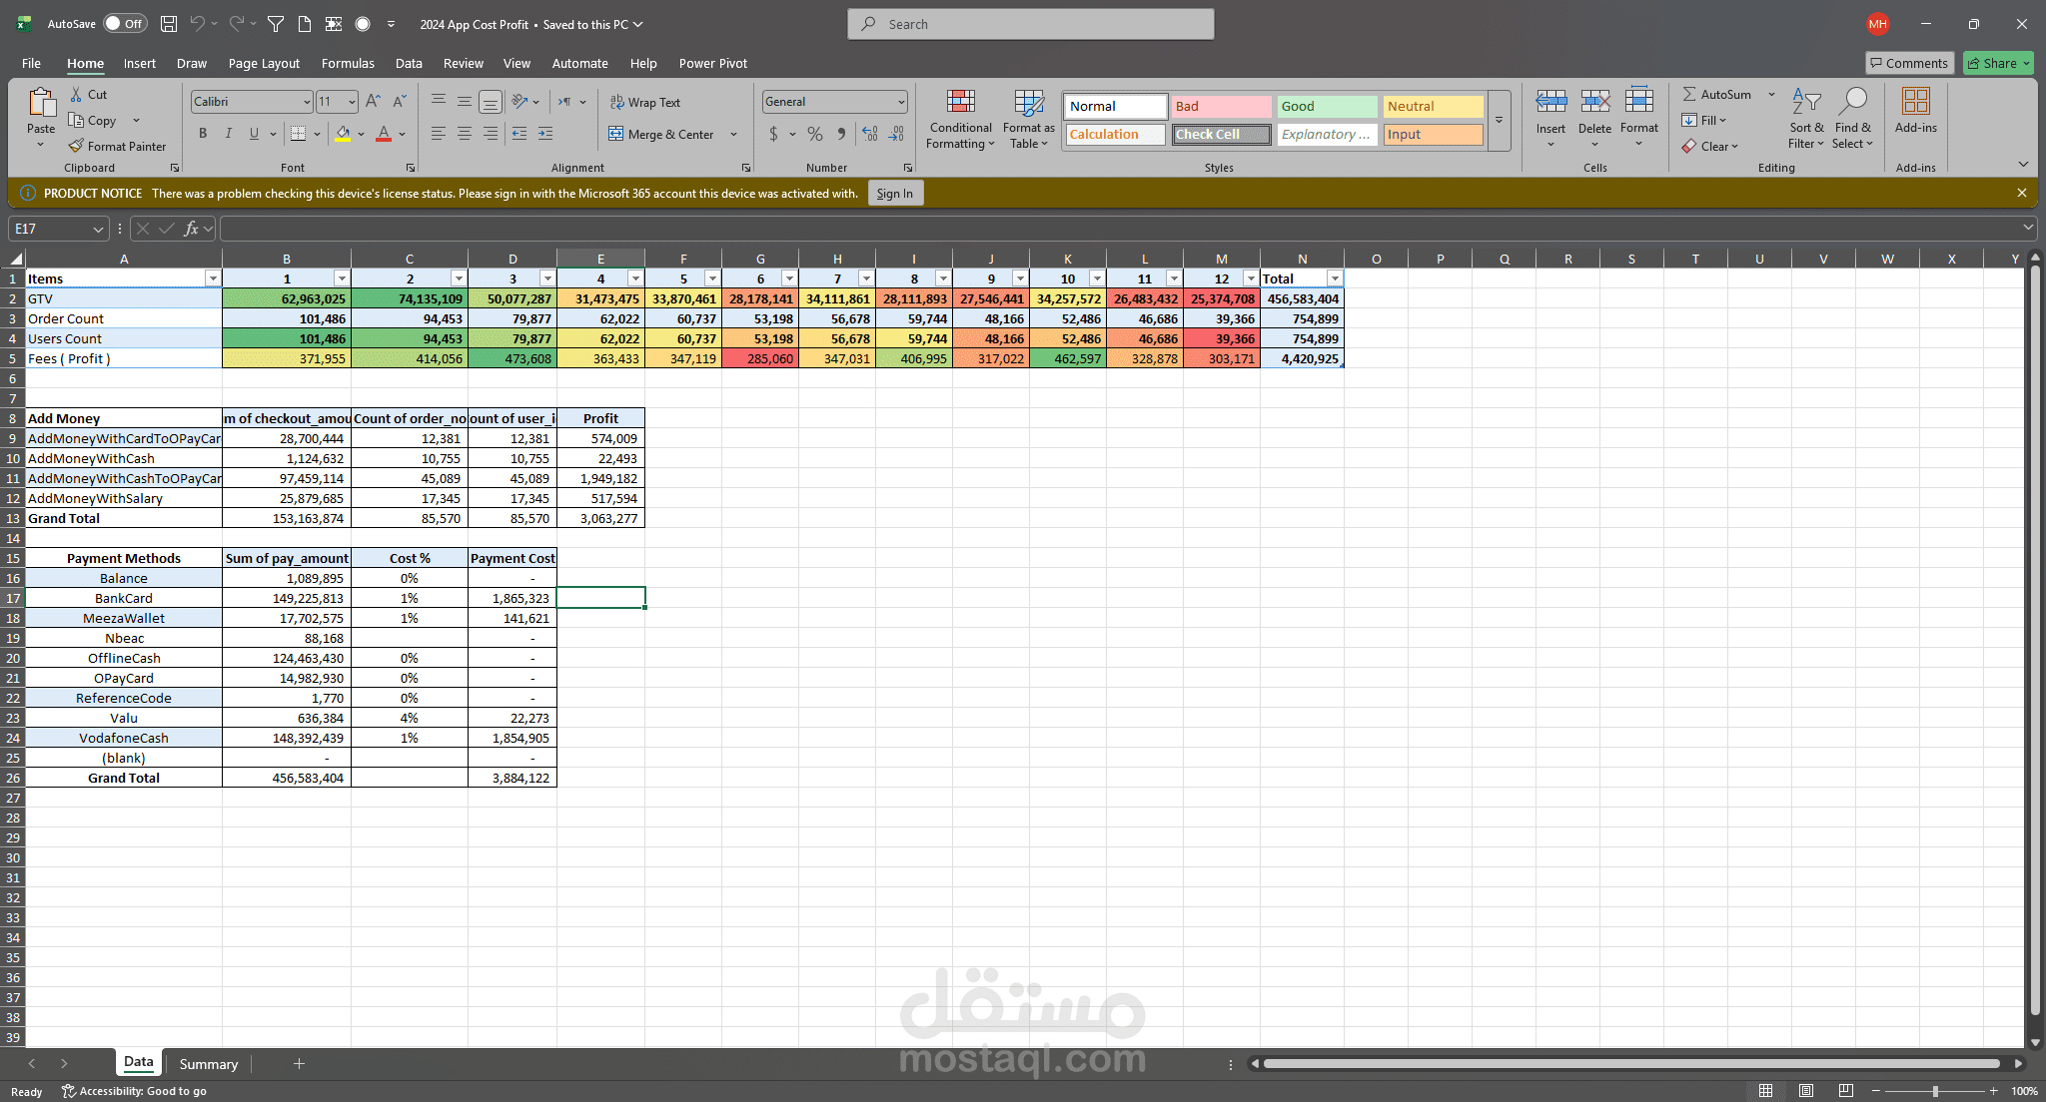
Task: Click the Add-ins icon
Action: [1915, 102]
